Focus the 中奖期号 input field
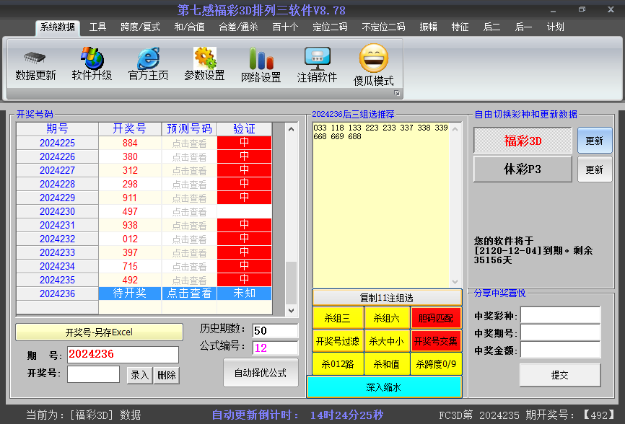The height and width of the screenshot is (424, 625). pyautogui.click(x=561, y=332)
